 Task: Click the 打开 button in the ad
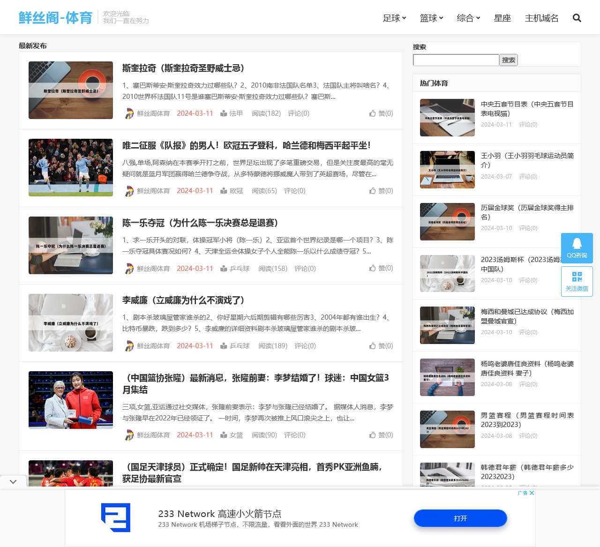point(460,518)
